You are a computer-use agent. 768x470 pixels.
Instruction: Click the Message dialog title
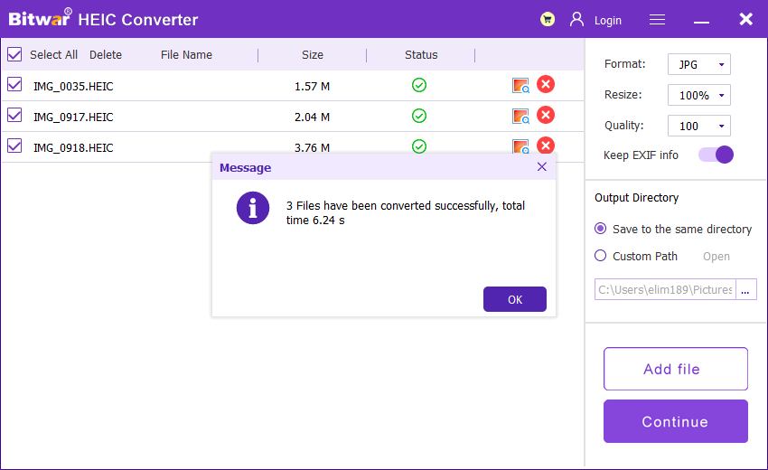245,167
